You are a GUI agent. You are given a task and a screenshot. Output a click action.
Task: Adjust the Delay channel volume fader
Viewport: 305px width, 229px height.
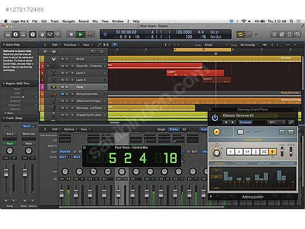[x=6, y=173]
